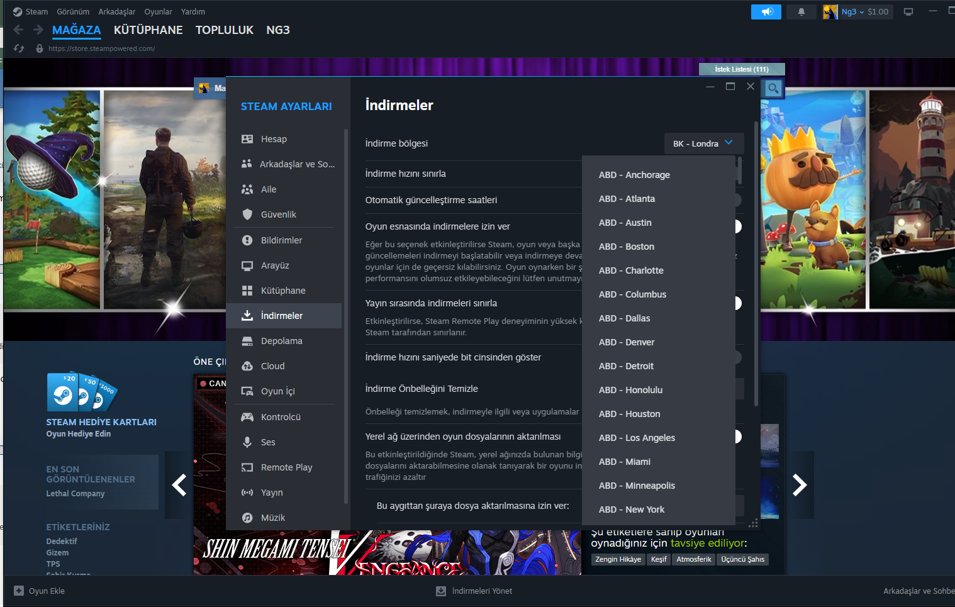Open Güvenlik via its shield icon
955x607 pixels.
click(247, 214)
